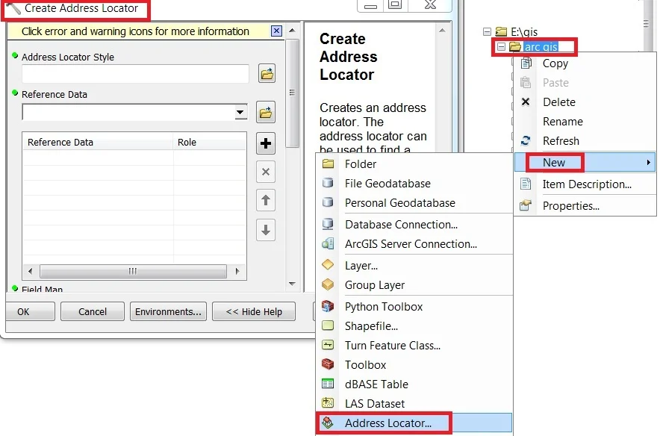Choose Delete from context menu

[x=559, y=102]
